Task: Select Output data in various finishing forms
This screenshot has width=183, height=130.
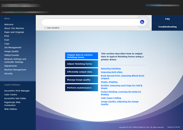Action: pyautogui.click(x=81, y=56)
